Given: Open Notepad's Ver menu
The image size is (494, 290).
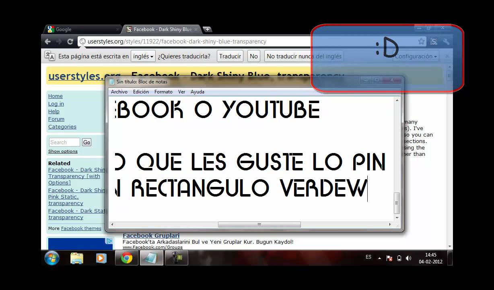Looking at the screenshot, I should (x=182, y=92).
